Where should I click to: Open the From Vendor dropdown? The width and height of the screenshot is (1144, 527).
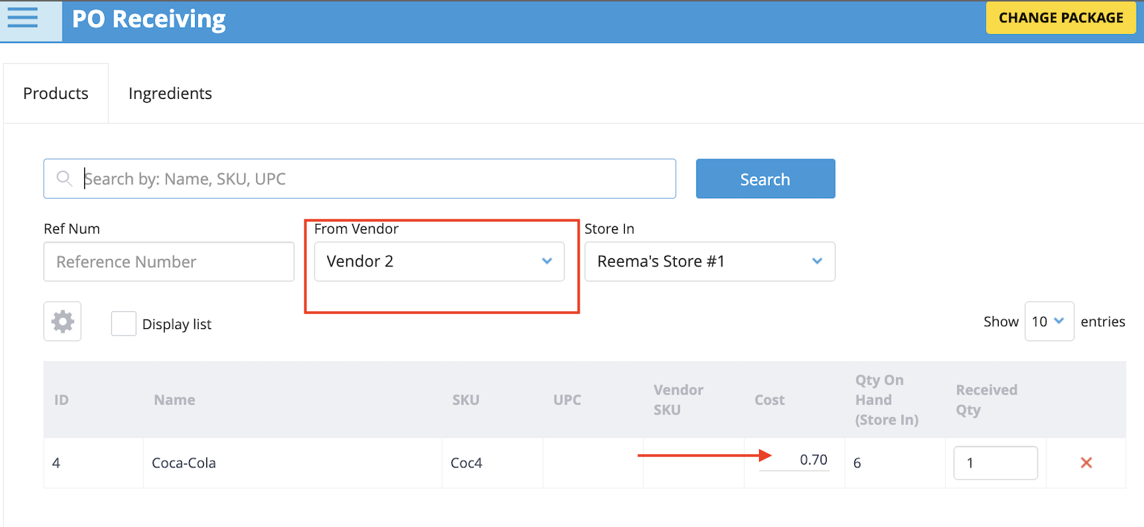(439, 261)
